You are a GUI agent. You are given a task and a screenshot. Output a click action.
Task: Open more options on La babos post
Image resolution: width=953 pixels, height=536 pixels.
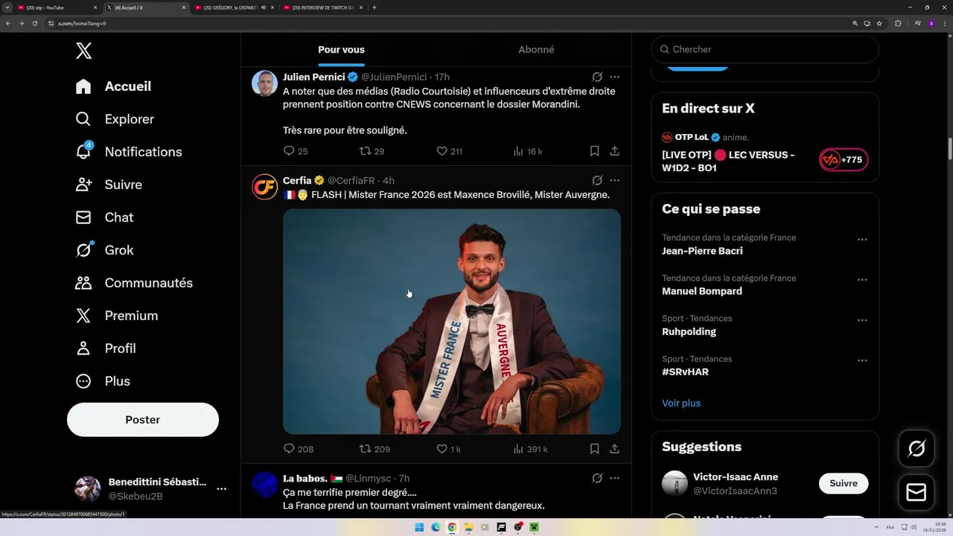point(614,478)
